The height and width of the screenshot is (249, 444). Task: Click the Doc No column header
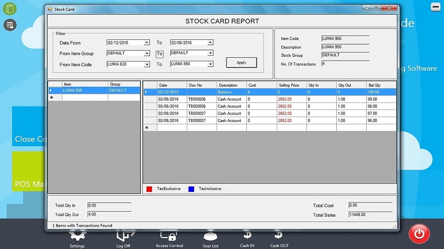[202, 85]
